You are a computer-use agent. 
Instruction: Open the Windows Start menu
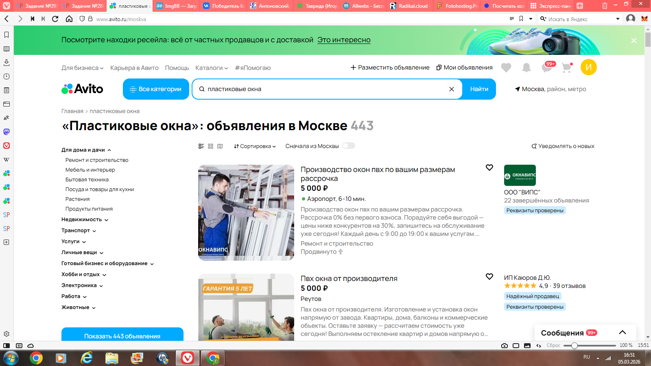point(11,358)
